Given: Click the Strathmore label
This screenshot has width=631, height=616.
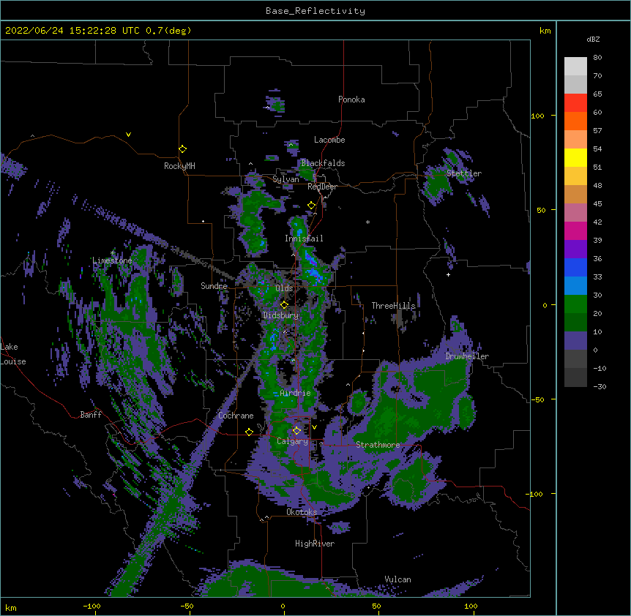Looking at the screenshot, I should 378,445.
